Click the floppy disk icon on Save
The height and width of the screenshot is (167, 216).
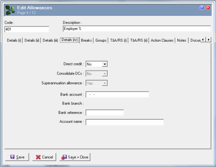click(12, 157)
